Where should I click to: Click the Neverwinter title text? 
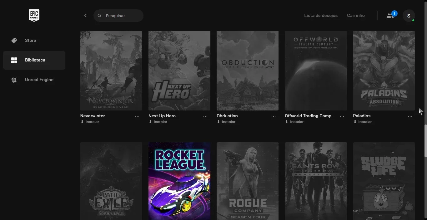(93, 116)
